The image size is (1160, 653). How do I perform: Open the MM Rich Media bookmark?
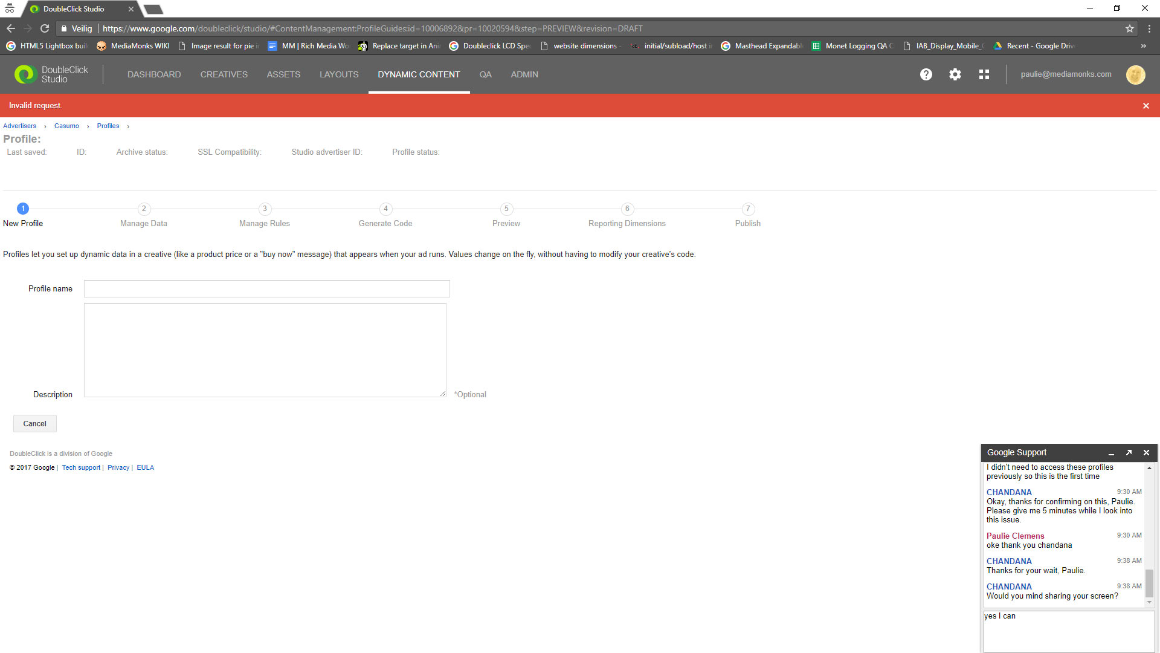point(308,46)
